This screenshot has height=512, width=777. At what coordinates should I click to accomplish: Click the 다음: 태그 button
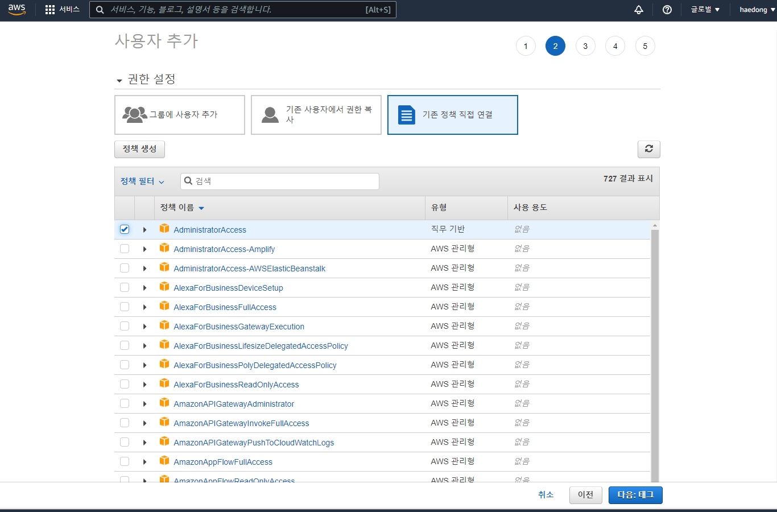point(635,495)
